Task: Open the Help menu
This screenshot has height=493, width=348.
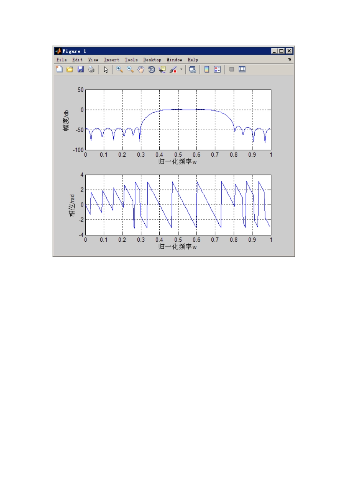Action: pyautogui.click(x=193, y=60)
